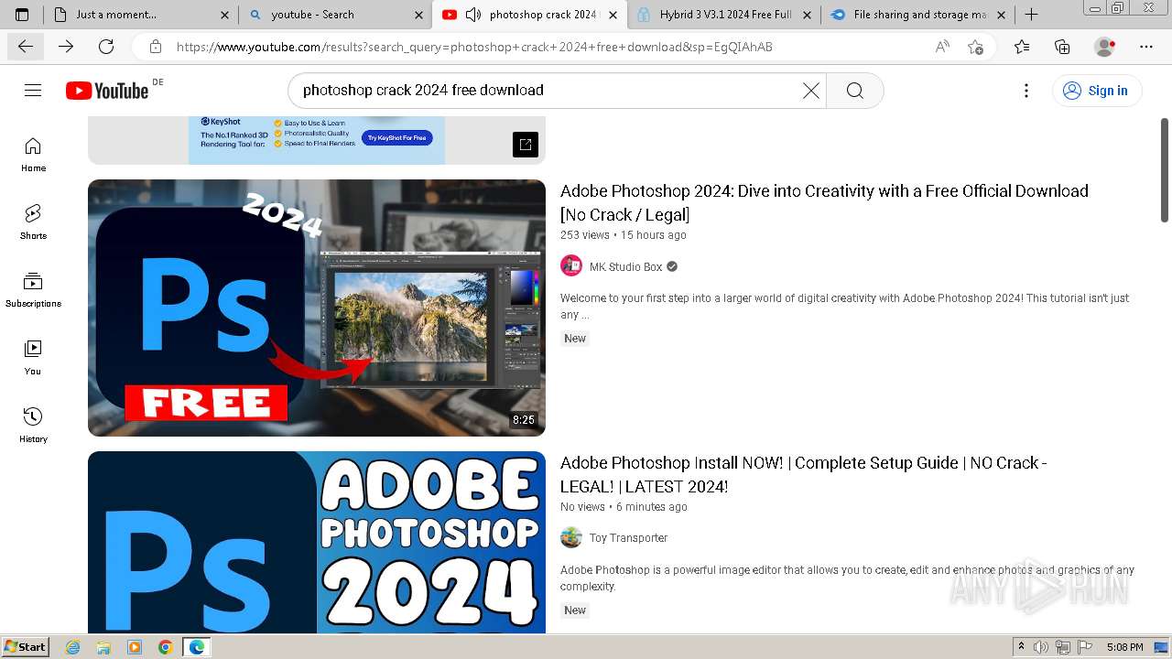Clear the YouTube search box text
Viewport: 1172px width, 659px height.
[811, 90]
